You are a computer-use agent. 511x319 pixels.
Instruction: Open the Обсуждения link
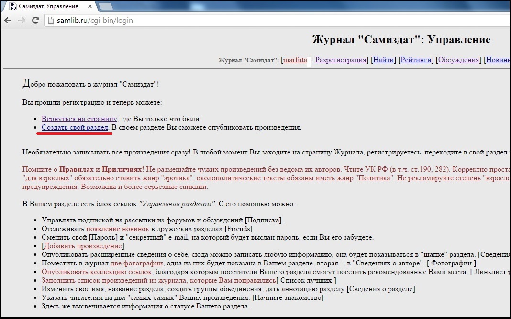pyautogui.click(x=458, y=60)
